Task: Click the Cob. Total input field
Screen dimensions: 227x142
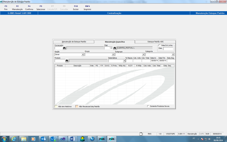Action: click(146, 61)
